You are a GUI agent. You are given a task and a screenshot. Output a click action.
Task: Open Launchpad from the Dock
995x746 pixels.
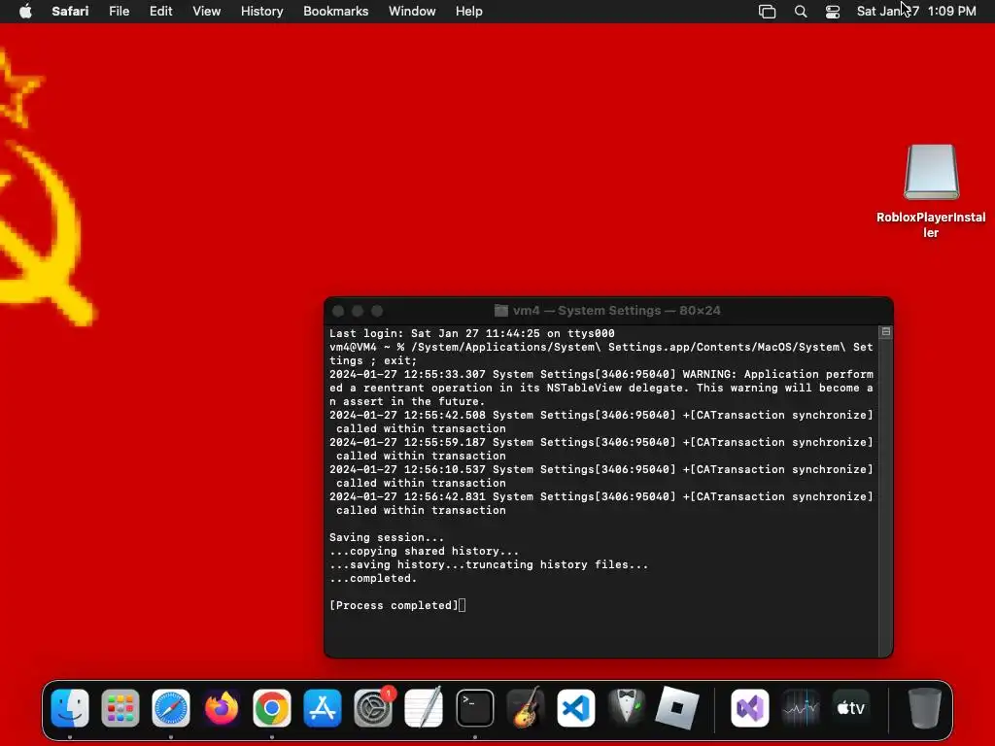(120, 708)
